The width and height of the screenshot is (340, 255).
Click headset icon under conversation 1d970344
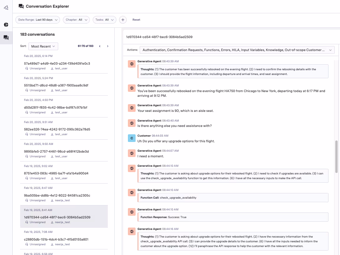pos(27,222)
